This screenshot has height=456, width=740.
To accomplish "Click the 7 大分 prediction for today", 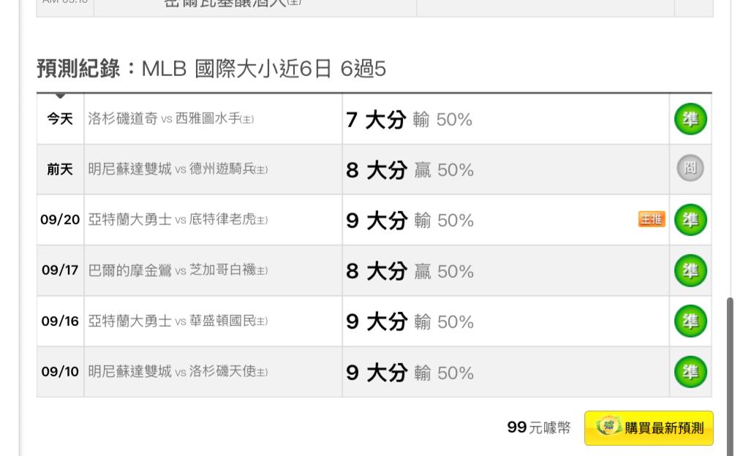I will (x=375, y=120).
